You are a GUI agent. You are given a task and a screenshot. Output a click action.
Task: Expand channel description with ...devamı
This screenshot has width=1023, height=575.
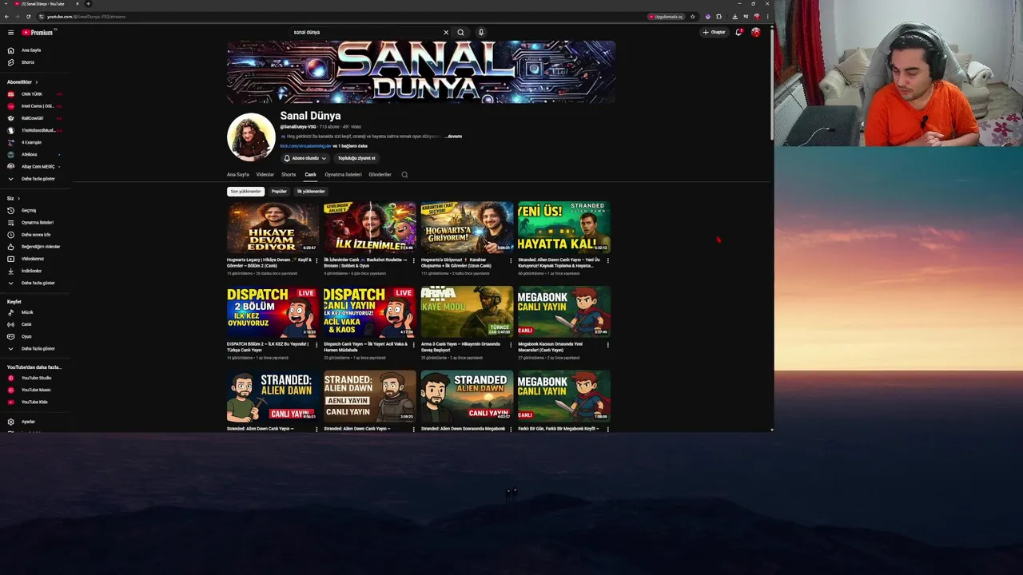click(x=453, y=137)
